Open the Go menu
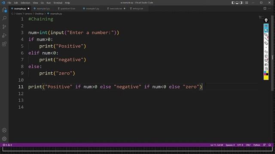 pos(42,3)
